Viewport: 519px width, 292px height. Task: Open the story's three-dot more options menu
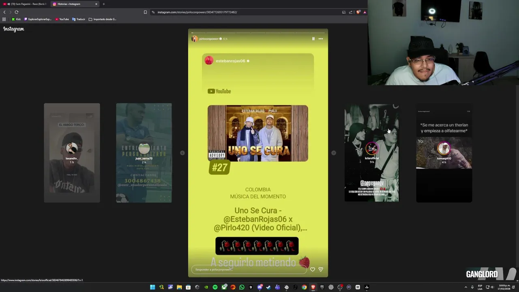321,39
